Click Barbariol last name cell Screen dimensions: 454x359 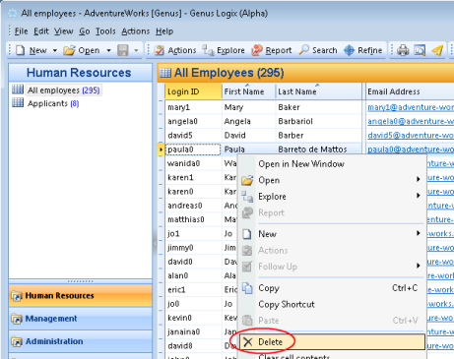318,121
